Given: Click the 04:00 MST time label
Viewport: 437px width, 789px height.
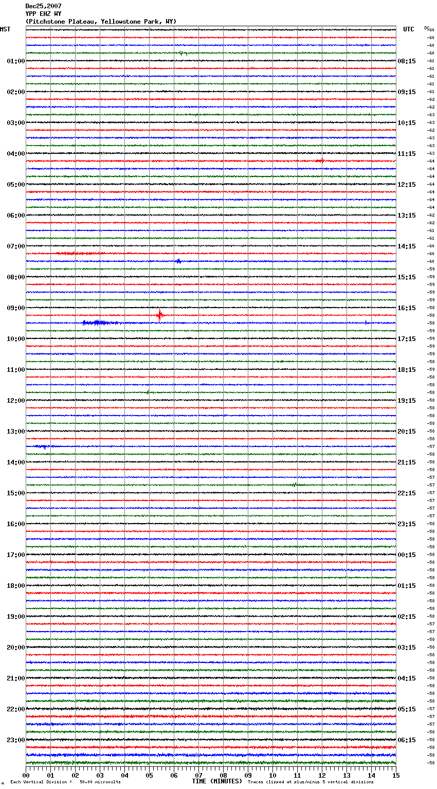Looking at the screenshot, I should 16,154.
